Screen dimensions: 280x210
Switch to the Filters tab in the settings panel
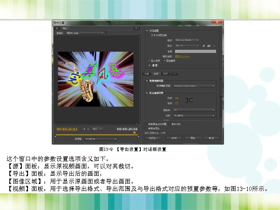click(147, 74)
